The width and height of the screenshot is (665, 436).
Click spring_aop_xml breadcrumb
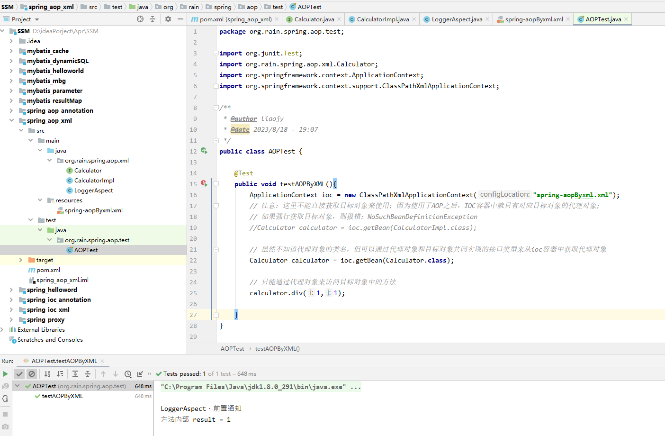coord(51,7)
